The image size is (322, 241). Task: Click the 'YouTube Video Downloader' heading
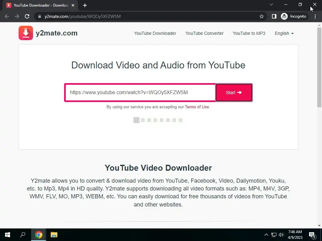[x=158, y=168]
